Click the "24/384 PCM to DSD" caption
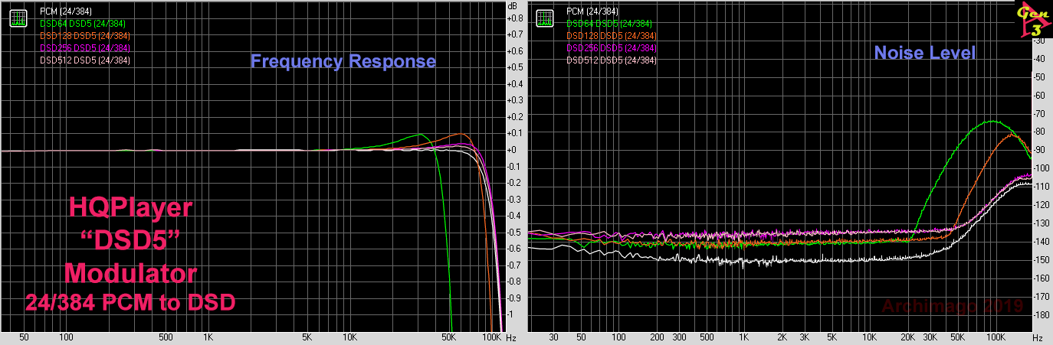Screen dimensions: 1053x345 click(x=130, y=303)
